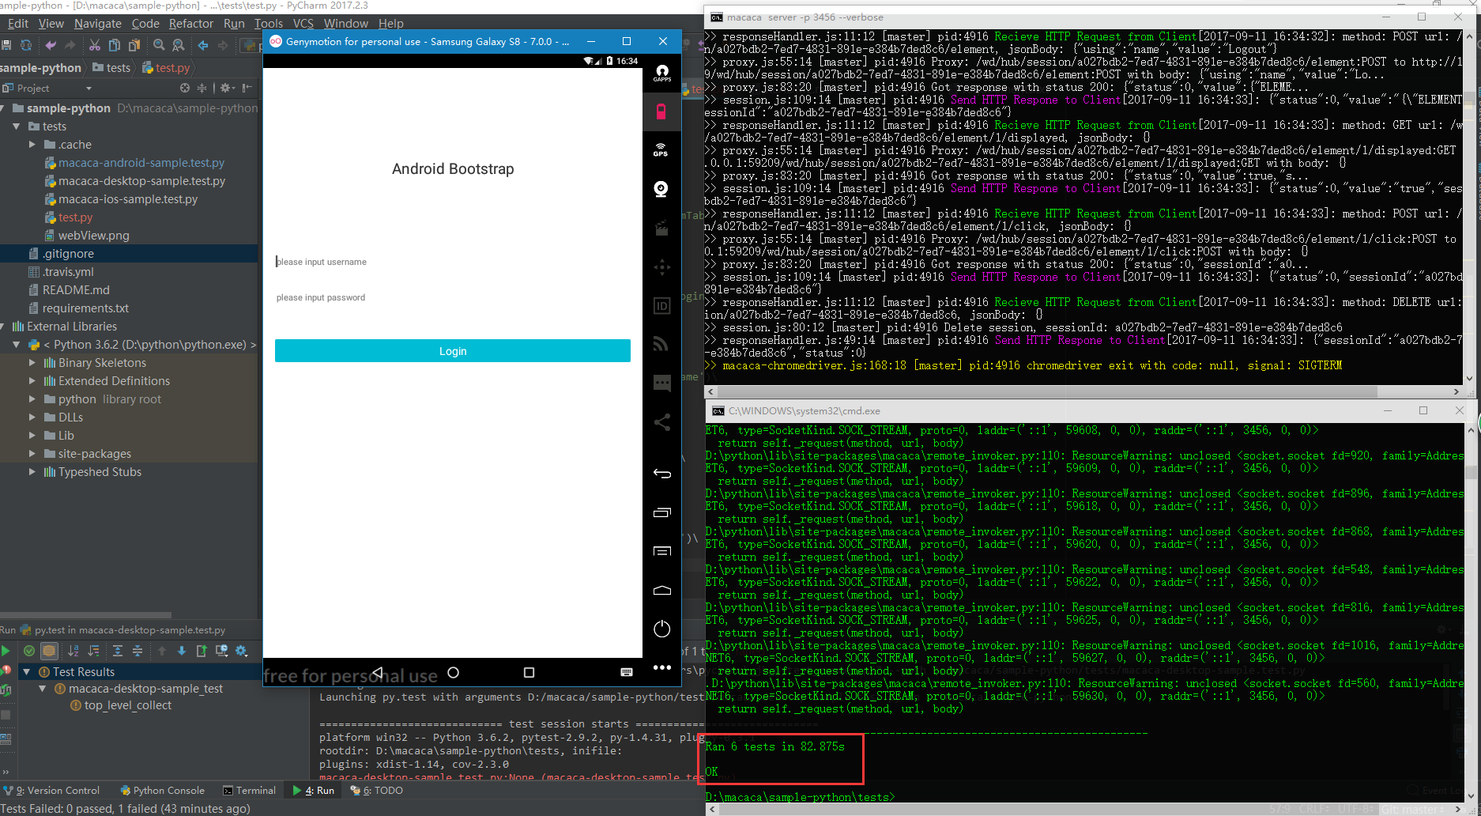Go to next failed test arrow
Viewport: 1481px width, 816px height.
(182, 651)
